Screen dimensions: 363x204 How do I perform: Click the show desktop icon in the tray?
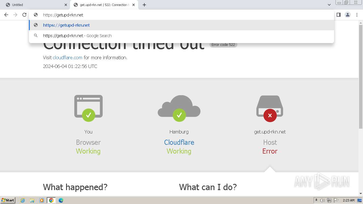360,200
